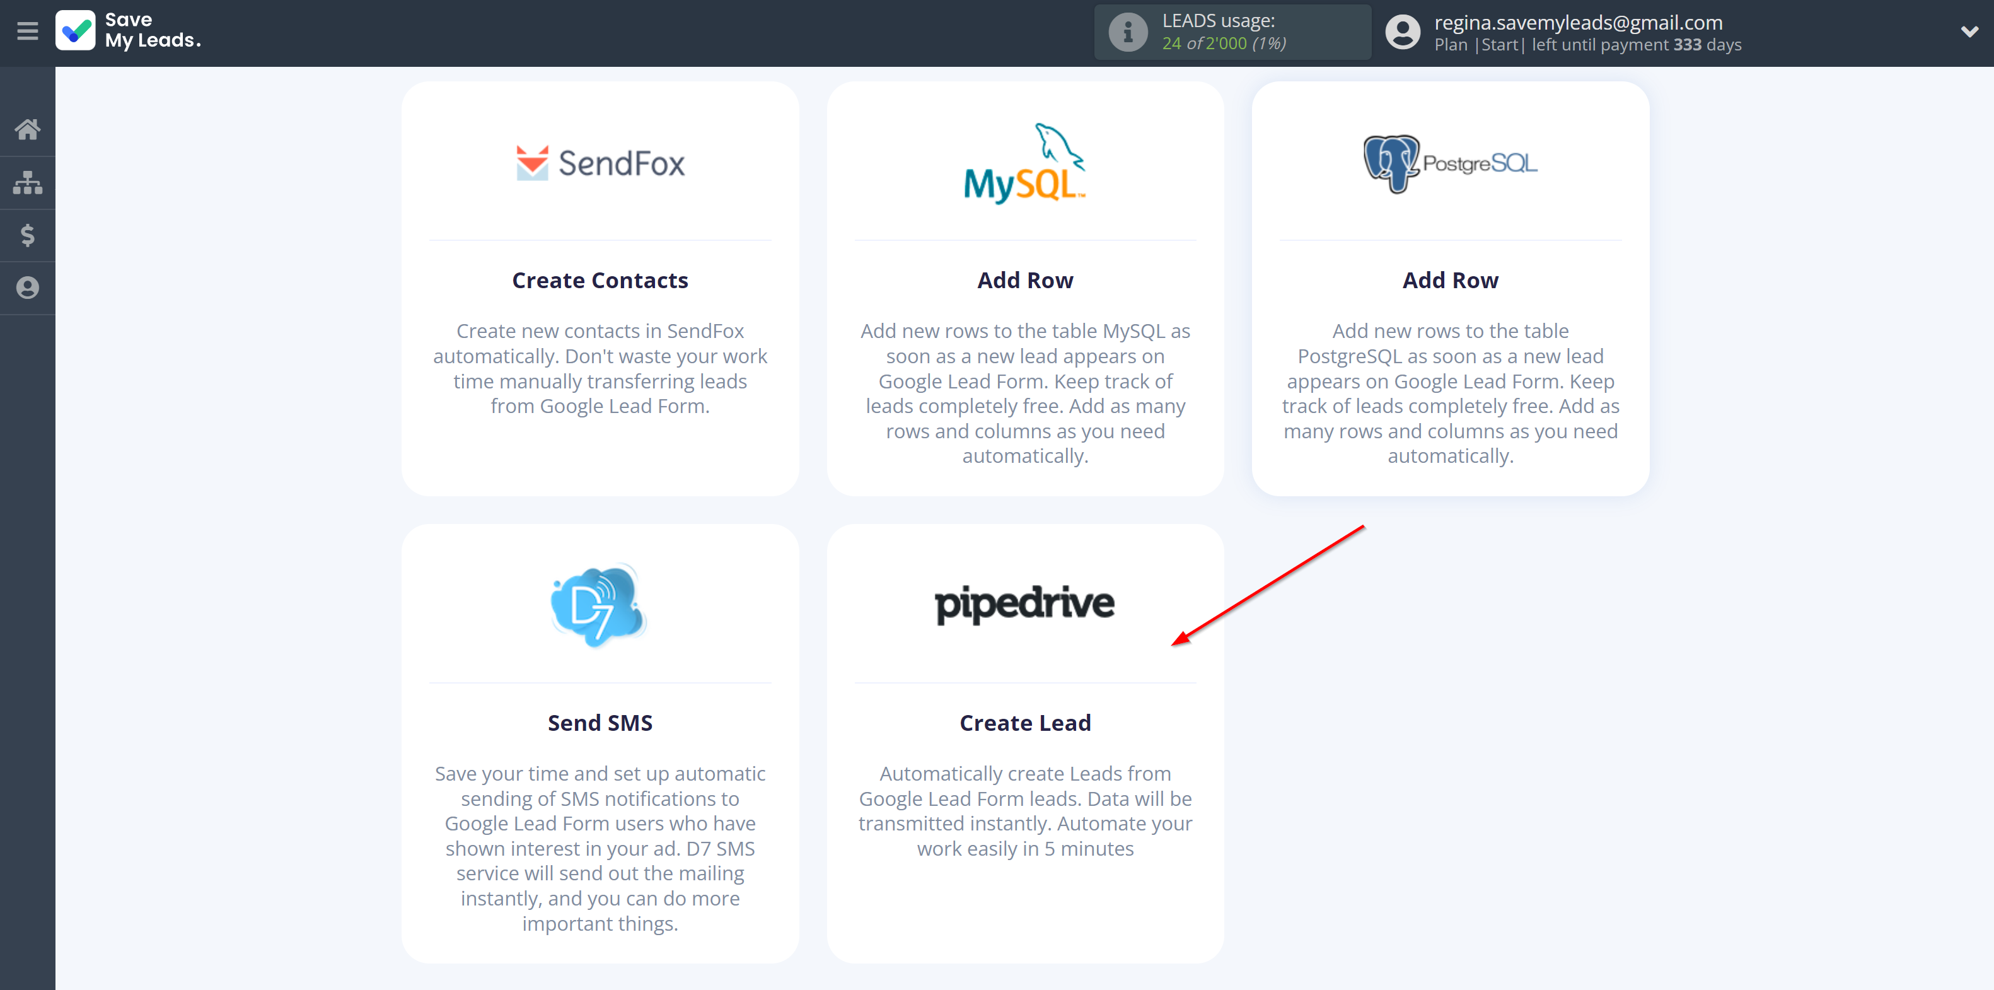Open billing dollar sign icon
The image size is (1994, 990).
pos(28,235)
